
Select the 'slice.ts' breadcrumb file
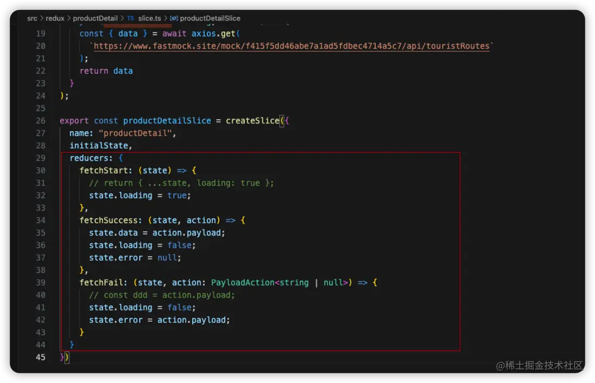pos(149,18)
